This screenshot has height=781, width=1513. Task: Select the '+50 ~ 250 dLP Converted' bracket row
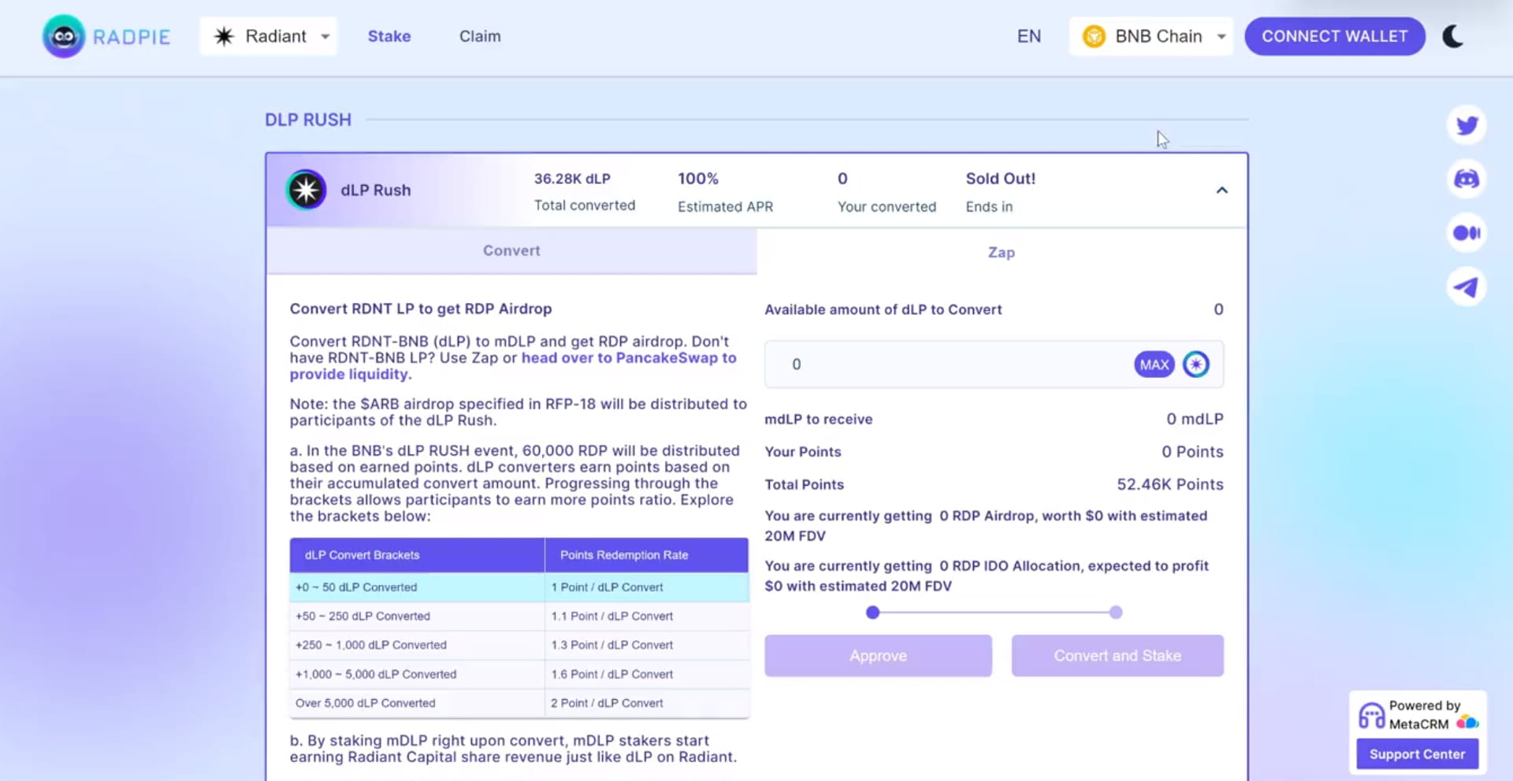point(519,616)
